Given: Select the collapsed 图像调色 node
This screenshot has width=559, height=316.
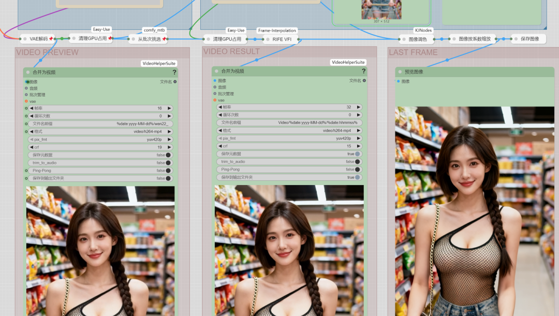Looking at the screenshot, I should click(x=417, y=39).
